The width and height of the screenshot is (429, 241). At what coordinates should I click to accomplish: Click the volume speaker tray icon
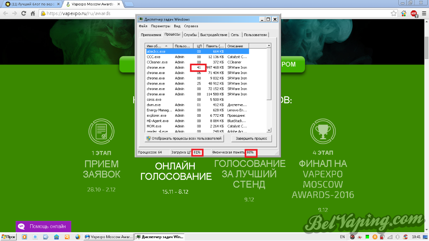(x=398, y=237)
